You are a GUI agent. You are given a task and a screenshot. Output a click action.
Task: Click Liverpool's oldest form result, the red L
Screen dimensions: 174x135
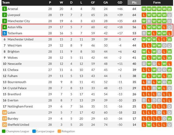[x=144, y=15]
